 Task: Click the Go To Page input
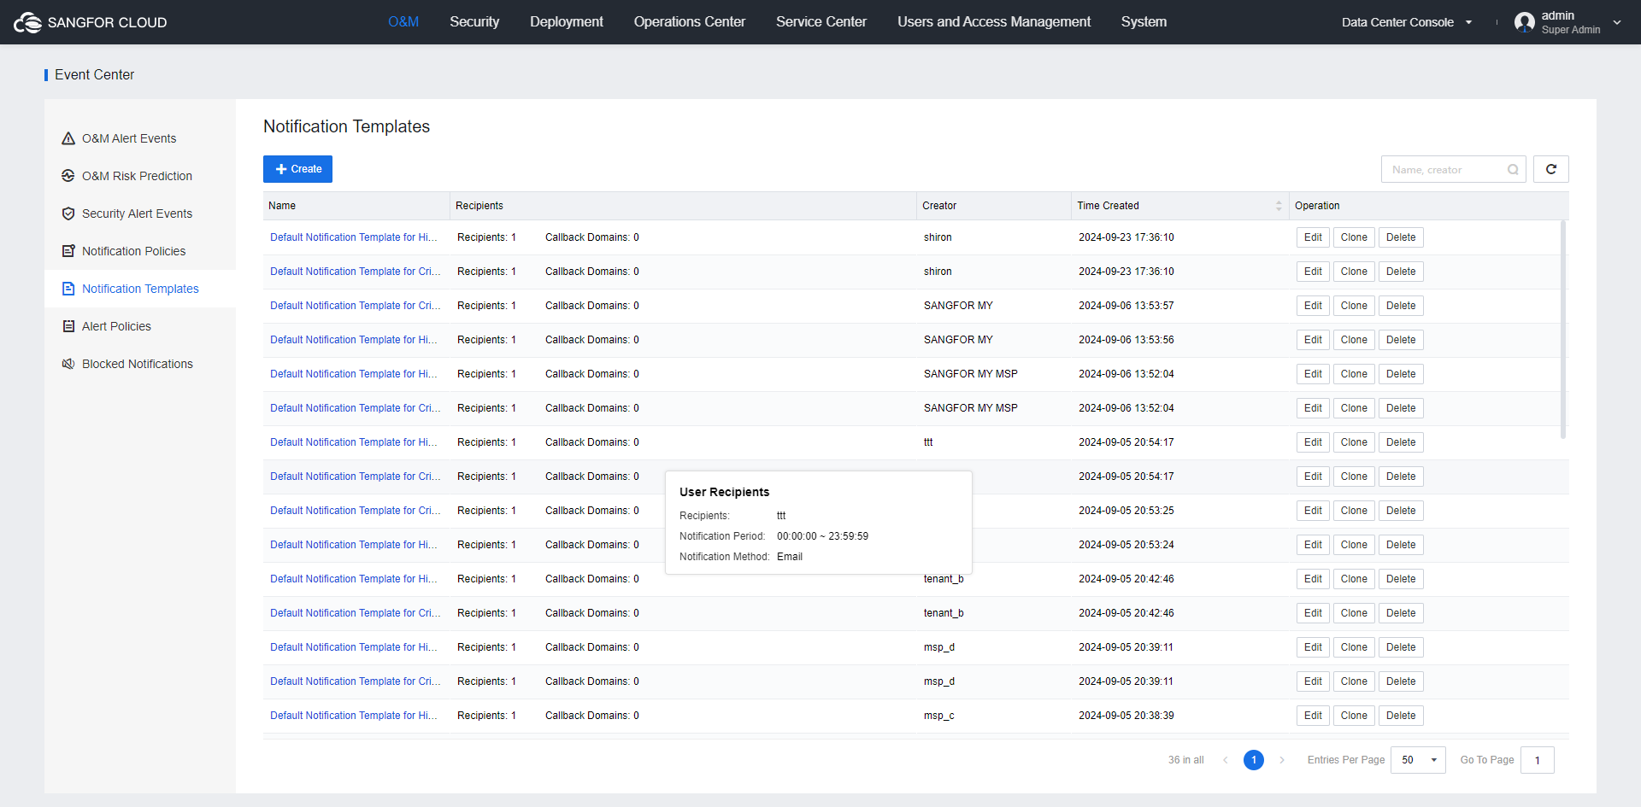pyautogui.click(x=1537, y=760)
